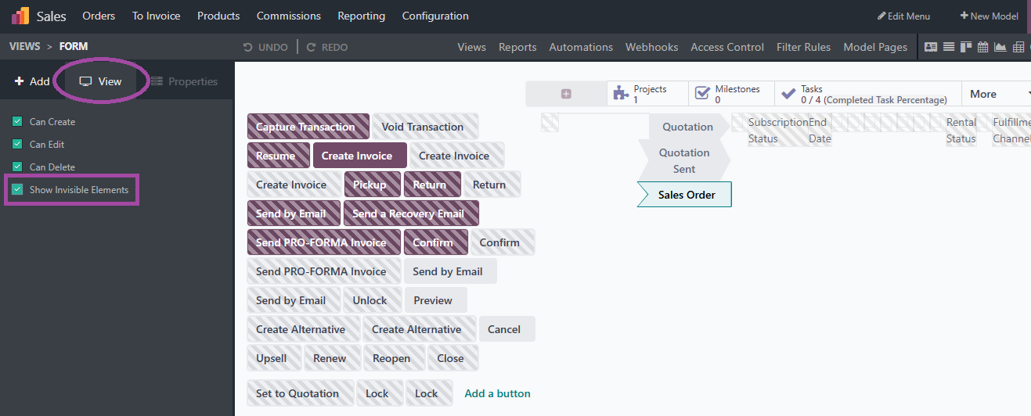The image size is (1031, 416).
Task: Click the New Model plus icon
Action: point(964,16)
